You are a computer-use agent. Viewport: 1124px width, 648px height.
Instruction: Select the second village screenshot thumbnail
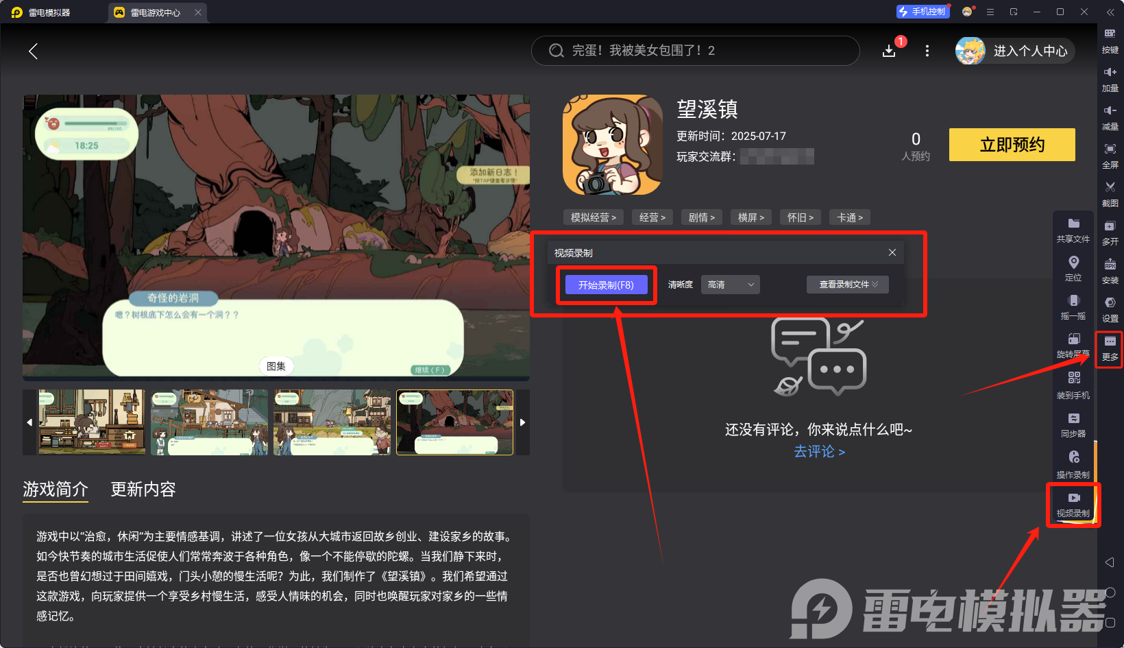[x=209, y=422]
